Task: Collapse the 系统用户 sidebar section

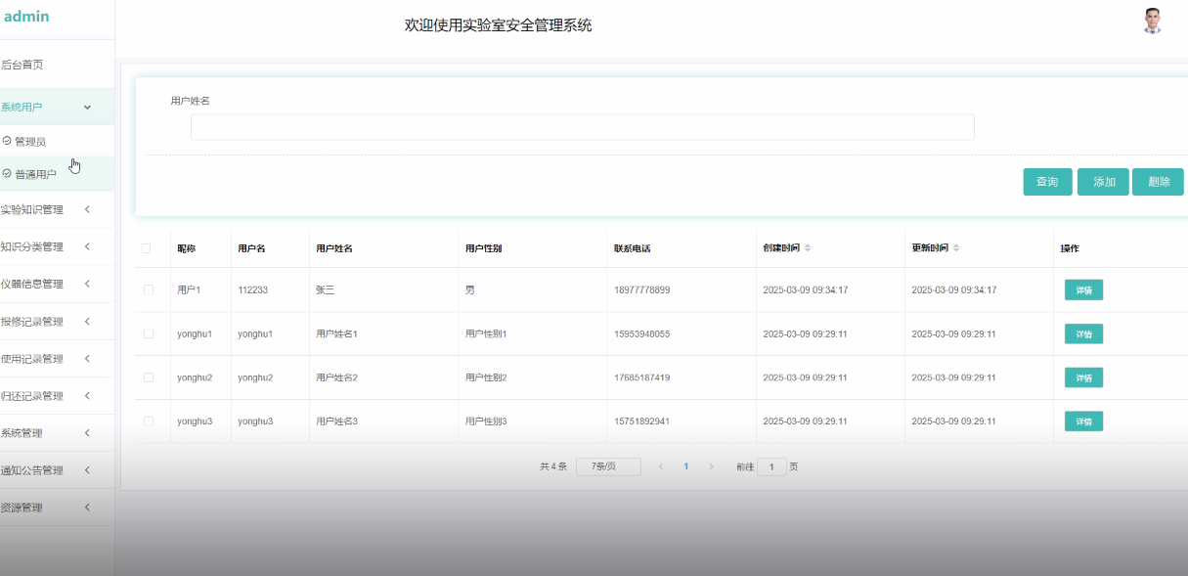Action: pyautogui.click(x=58, y=107)
